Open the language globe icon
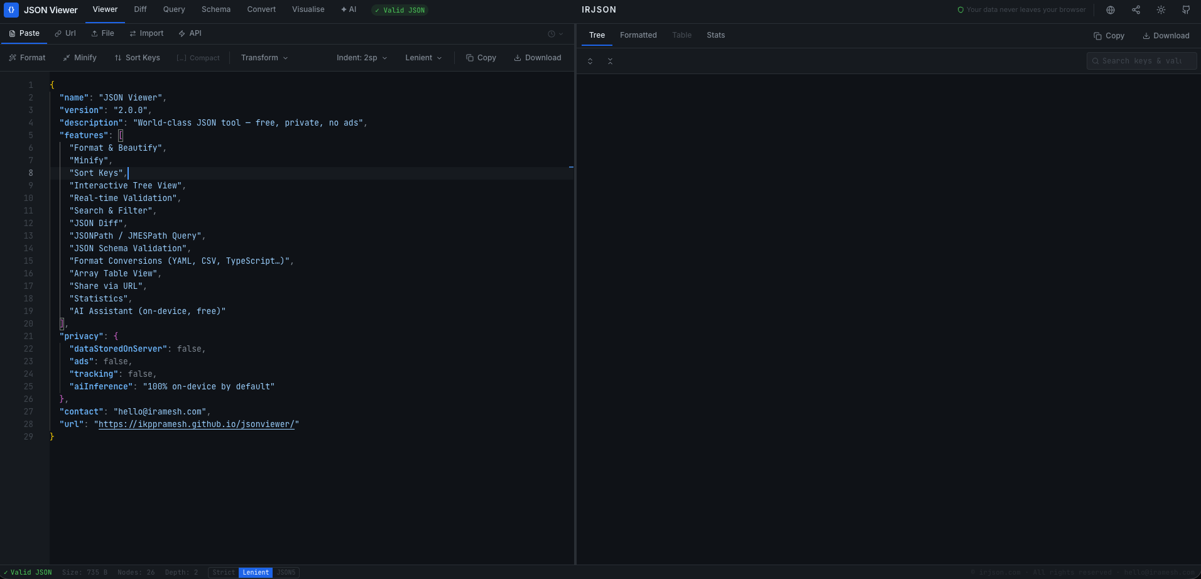1201x579 pixels. (1111, 10)
